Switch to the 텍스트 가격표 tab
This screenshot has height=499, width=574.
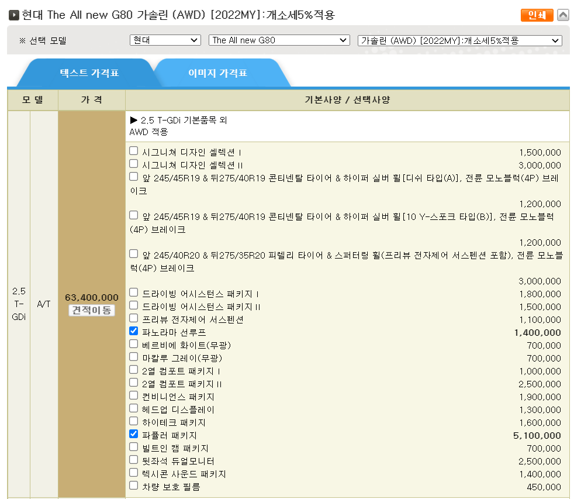[x=89, y=73]
